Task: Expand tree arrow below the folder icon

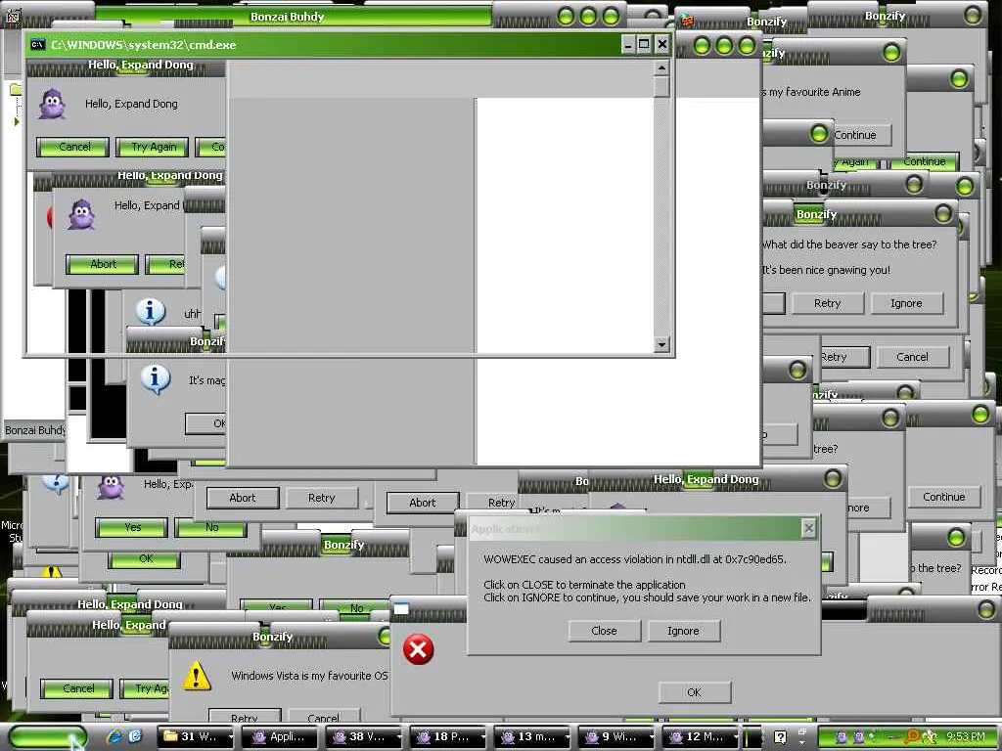Action: (17, 121)
